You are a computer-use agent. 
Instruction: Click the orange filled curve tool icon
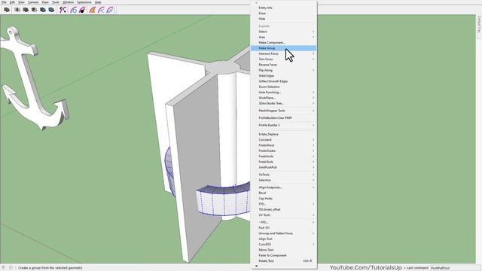click(93, 10)
